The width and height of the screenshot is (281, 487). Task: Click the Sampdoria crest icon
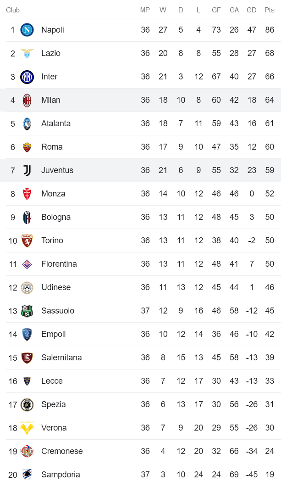click(27, 475)
